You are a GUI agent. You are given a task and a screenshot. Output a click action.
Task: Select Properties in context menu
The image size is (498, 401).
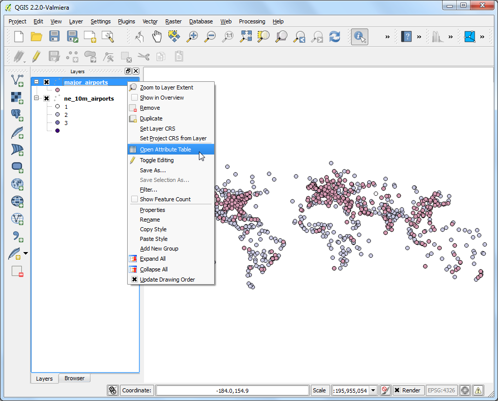click(x=171, y=210)
